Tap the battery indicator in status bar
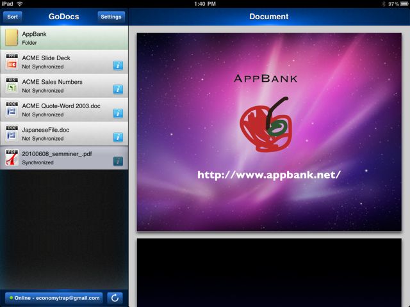Image resolution: width=410 pixels, height=307 pixels. (404, 4)
